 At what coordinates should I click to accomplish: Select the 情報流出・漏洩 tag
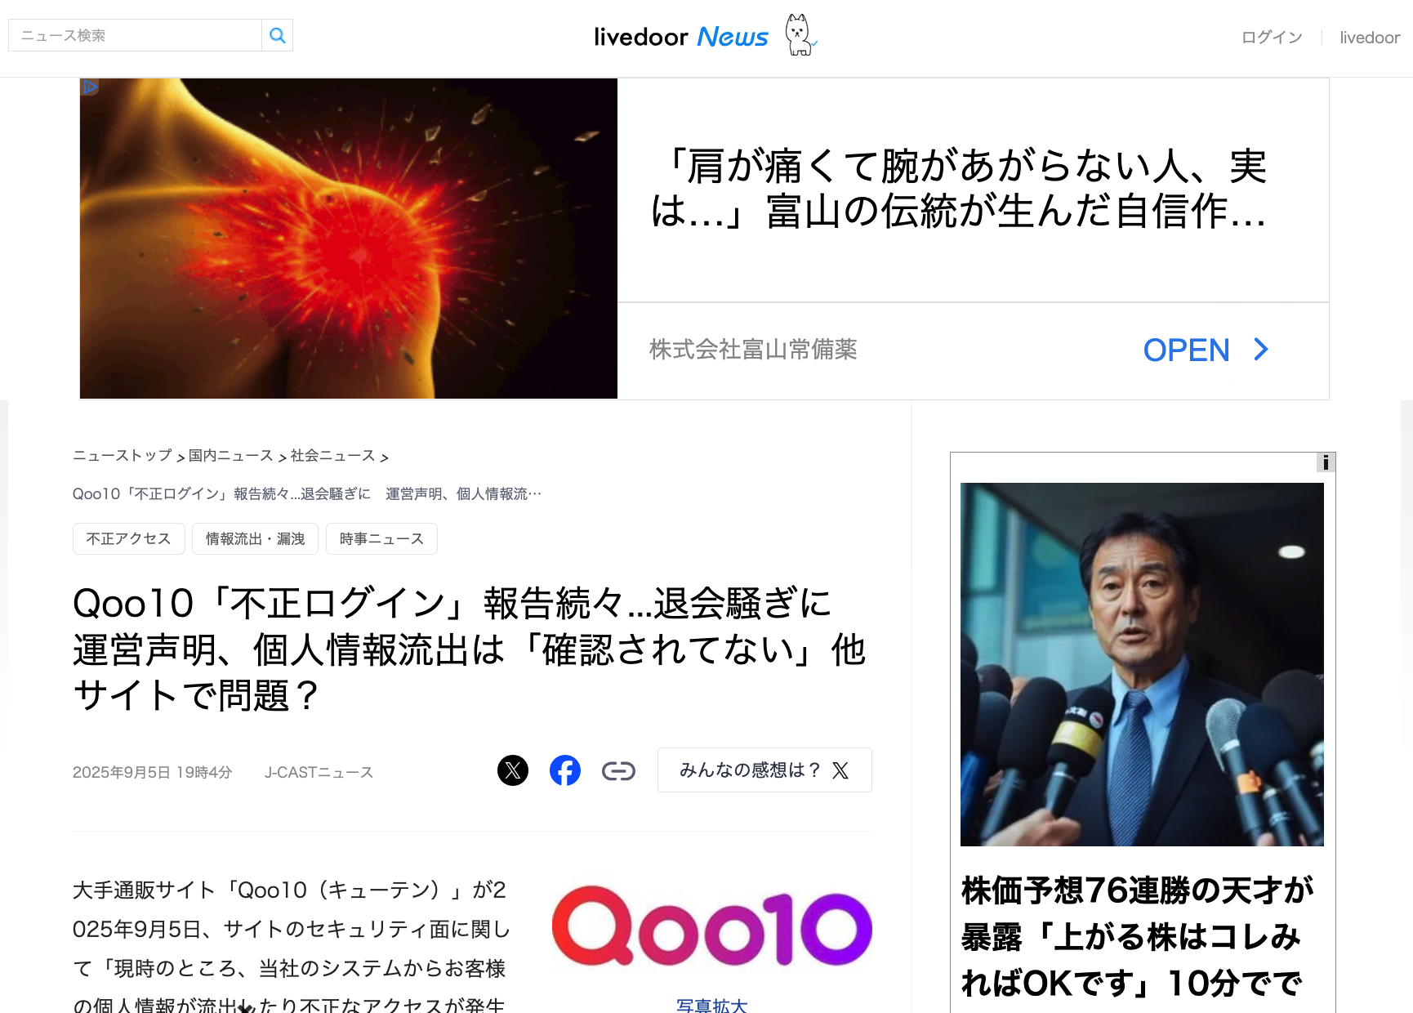point(256,539)
